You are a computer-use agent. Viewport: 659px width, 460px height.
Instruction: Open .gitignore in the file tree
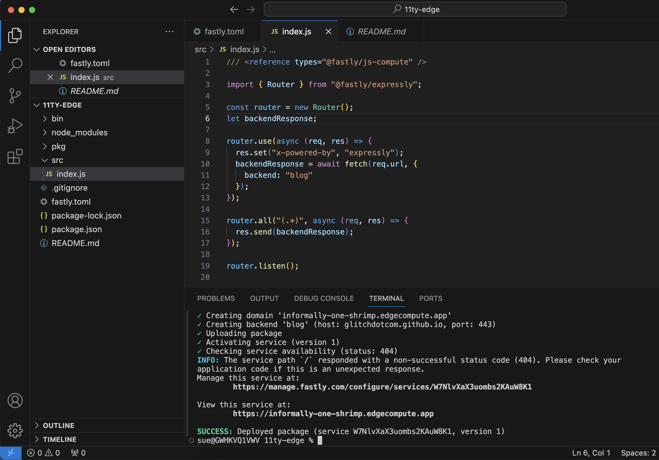pos(107,188)
